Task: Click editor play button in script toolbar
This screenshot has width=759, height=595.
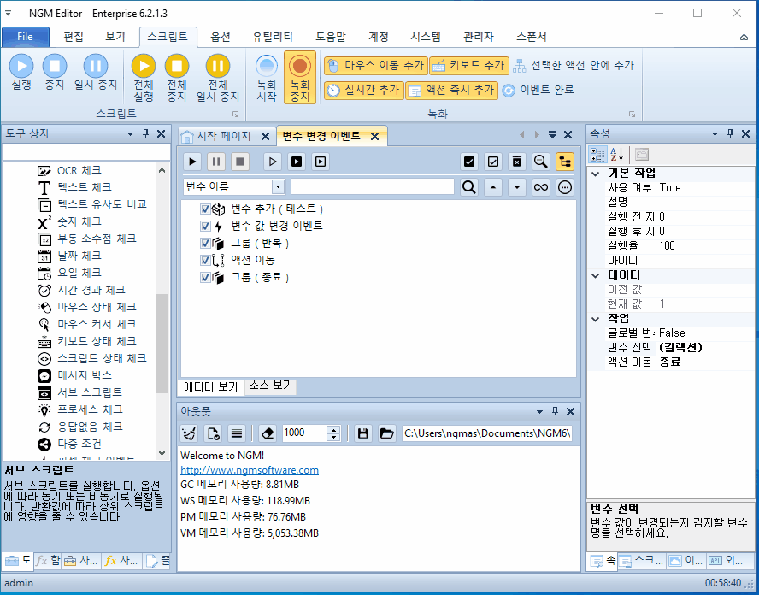Action: [192, 162]
